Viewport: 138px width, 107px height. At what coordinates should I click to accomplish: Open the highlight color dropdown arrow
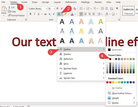coord(68,14)
